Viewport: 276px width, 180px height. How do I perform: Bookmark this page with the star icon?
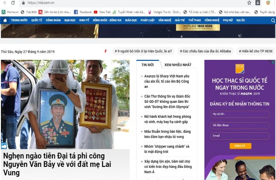coord(249,3)
